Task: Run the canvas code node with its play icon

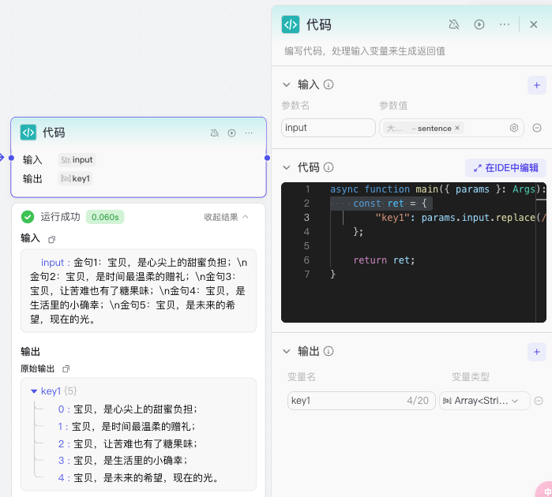Action: pos(231,133)
